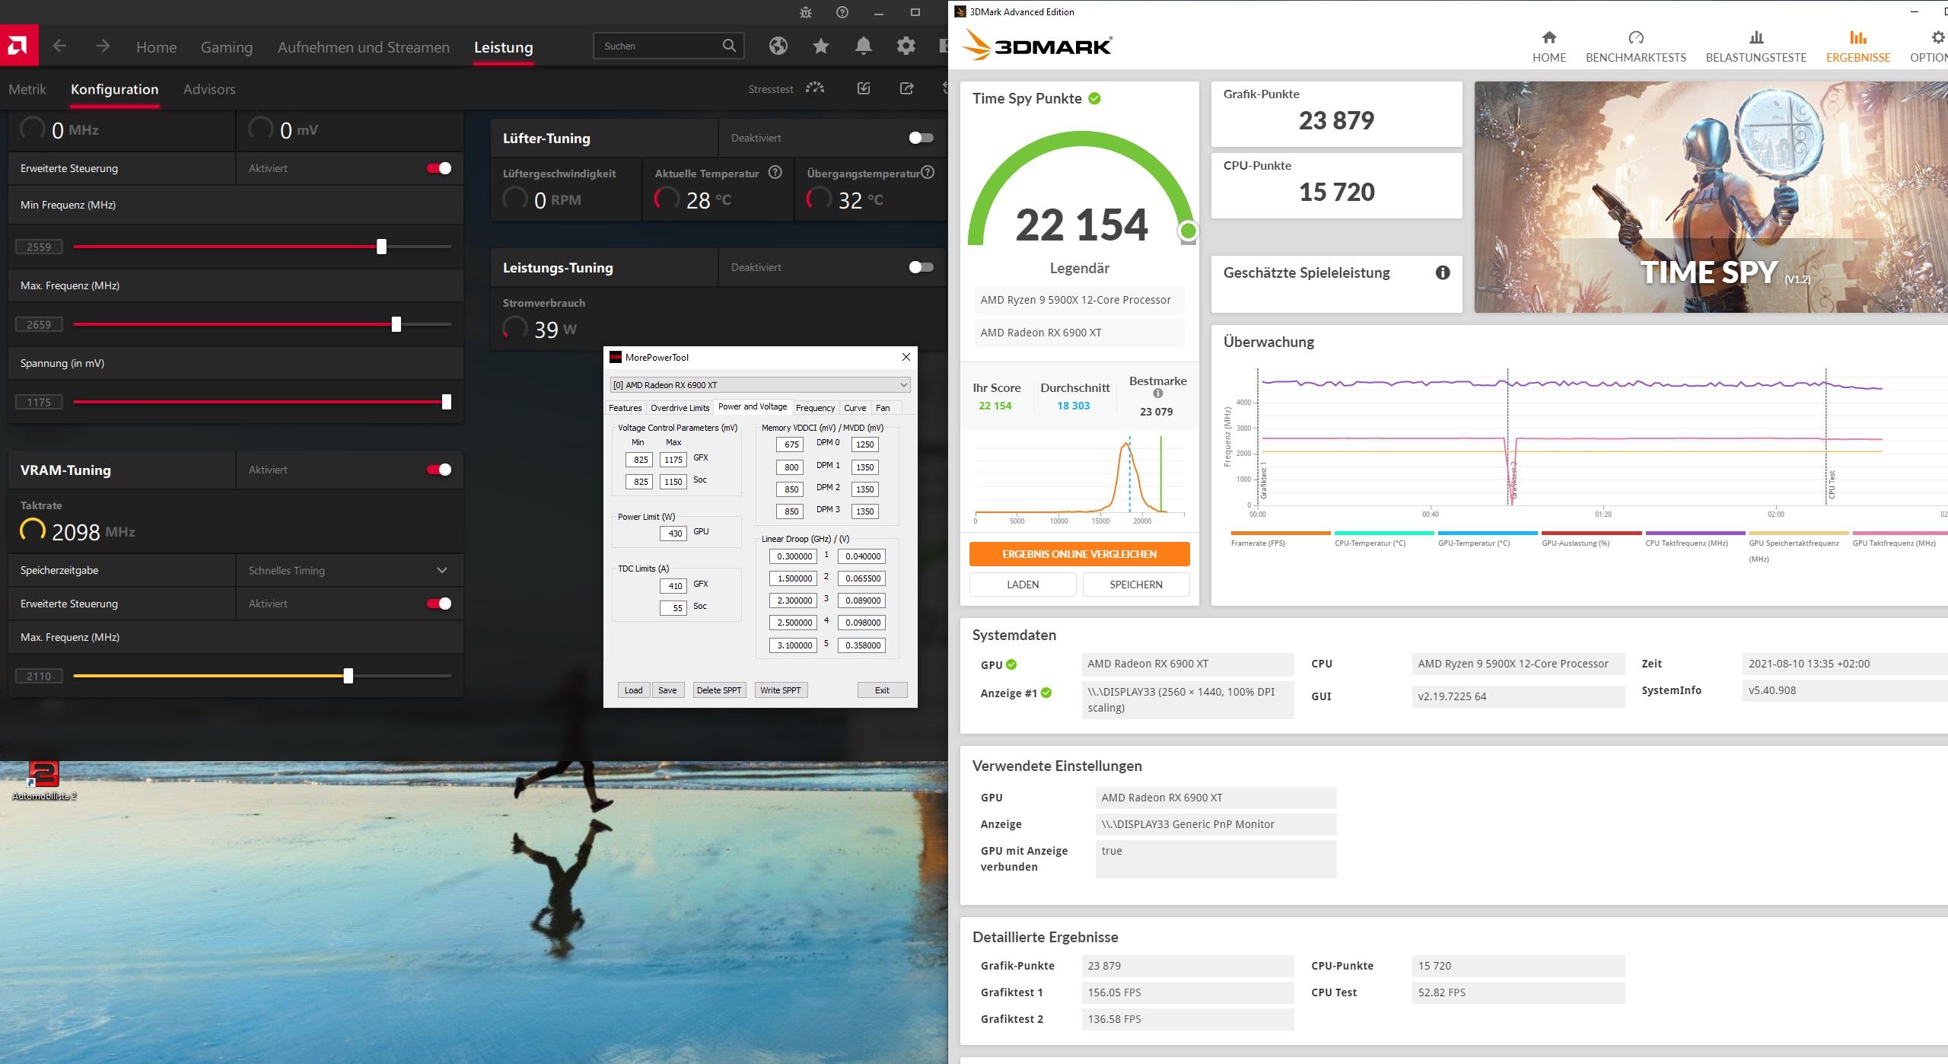
Task: Click the export profile share icon
Action: 906,88
